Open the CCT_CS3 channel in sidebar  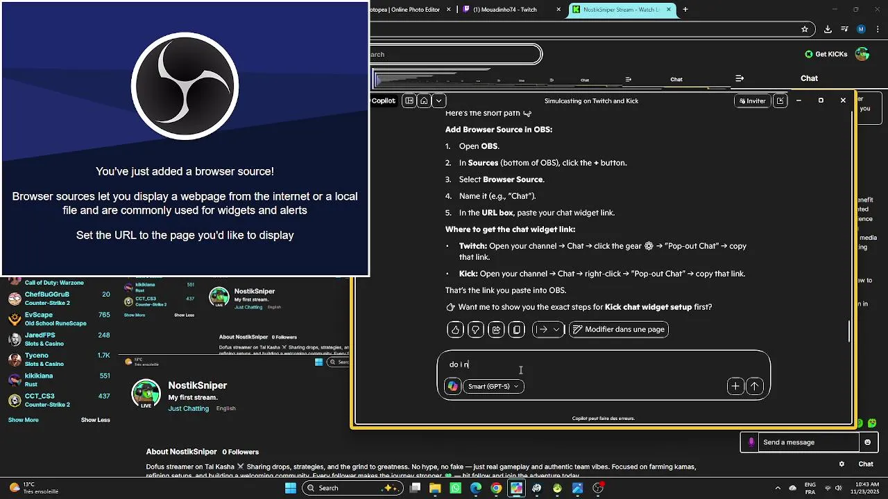pyautogui.click(x=59, y=401)
